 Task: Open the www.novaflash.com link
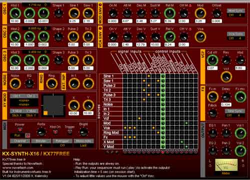(x=17, y=168)
